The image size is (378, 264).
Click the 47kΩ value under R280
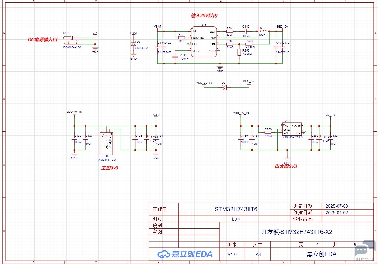[268, 135]
